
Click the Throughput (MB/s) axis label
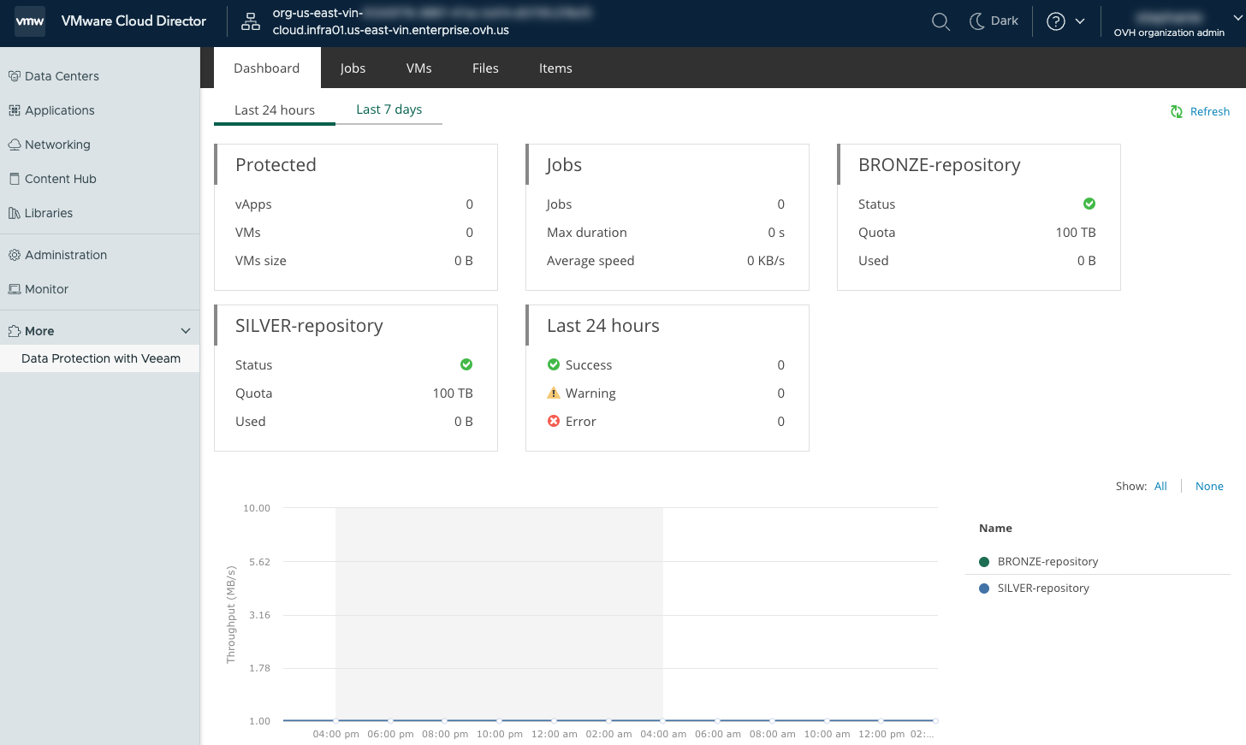pos(231,614)
